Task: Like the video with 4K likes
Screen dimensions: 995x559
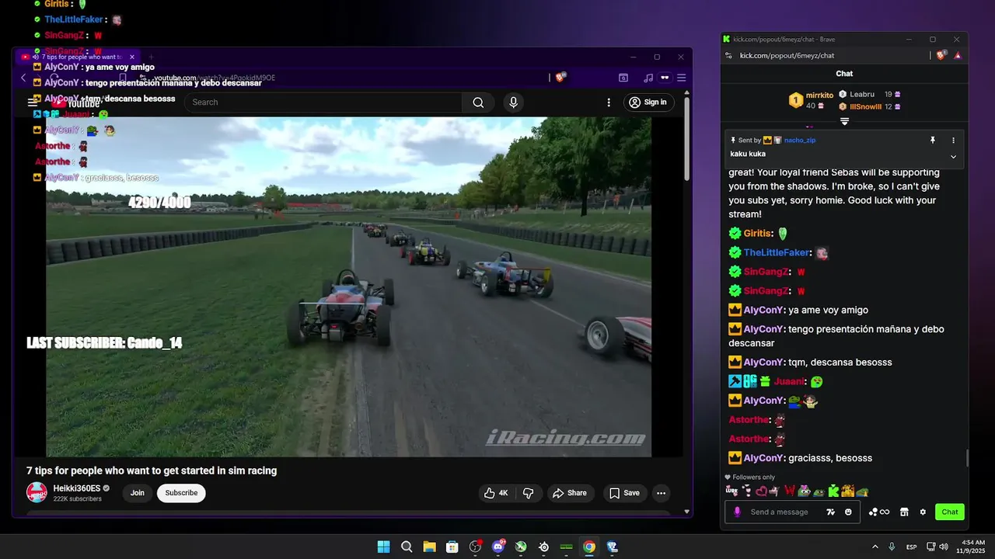Action: click(x=495, y=493)
